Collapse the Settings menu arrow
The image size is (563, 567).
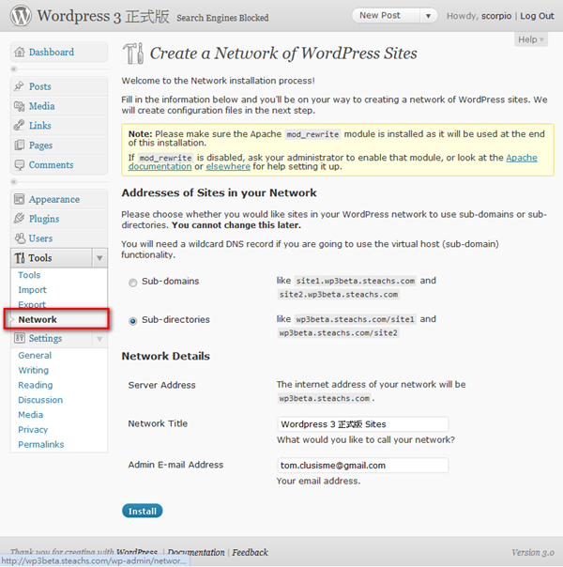(x=99, y=339)
